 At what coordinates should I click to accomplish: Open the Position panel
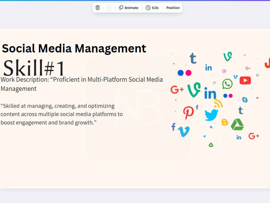click(x=173, y=8)
